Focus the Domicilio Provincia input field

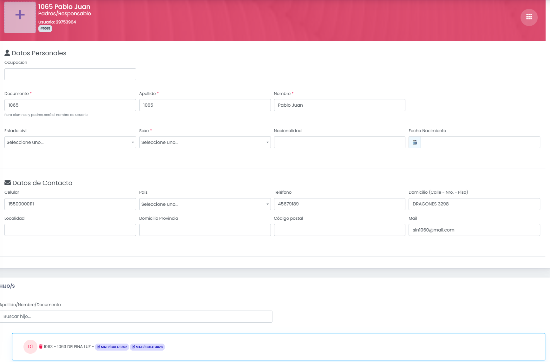click(x=205, y=230)
